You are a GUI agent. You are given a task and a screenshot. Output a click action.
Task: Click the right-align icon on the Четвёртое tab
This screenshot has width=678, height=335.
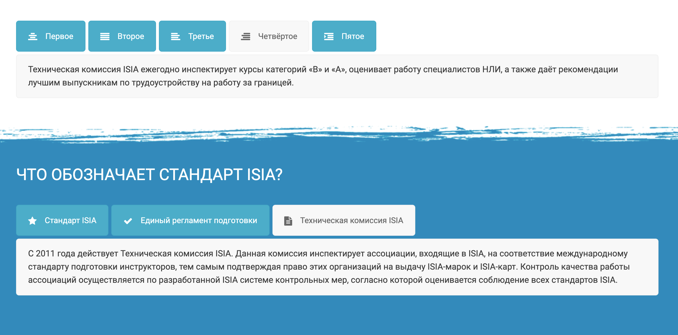click(246, 36)
